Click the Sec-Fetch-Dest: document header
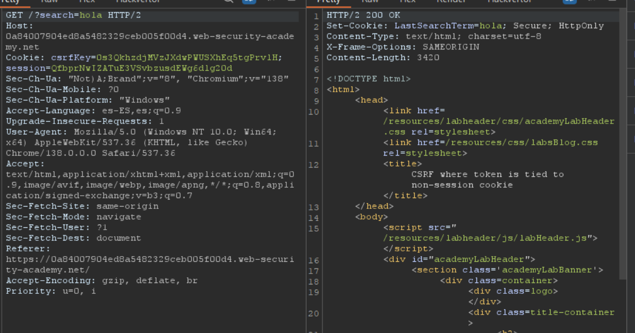635x333 pixels. coord(74,238)
